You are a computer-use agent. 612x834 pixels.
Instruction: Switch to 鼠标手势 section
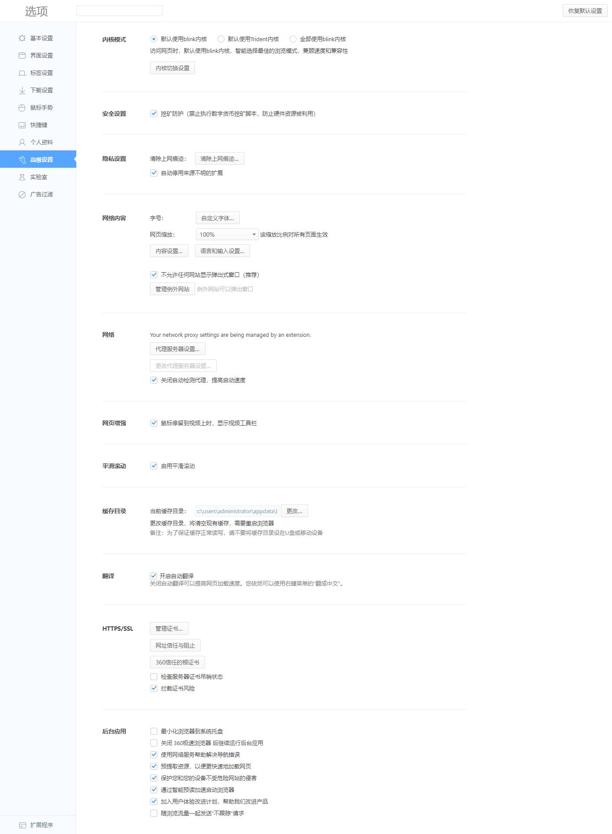(38, 108)
